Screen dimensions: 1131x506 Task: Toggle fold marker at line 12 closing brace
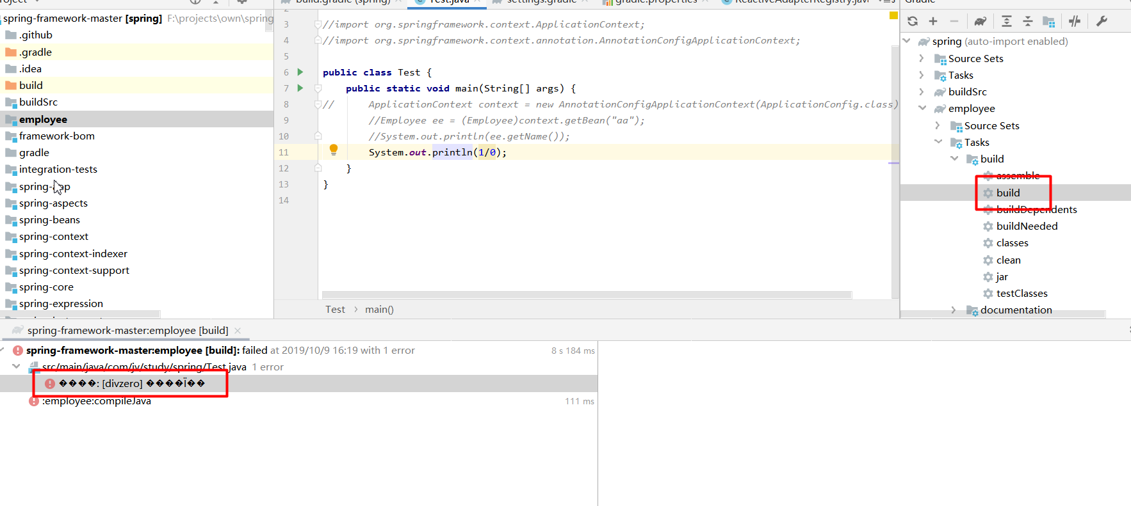318,168
